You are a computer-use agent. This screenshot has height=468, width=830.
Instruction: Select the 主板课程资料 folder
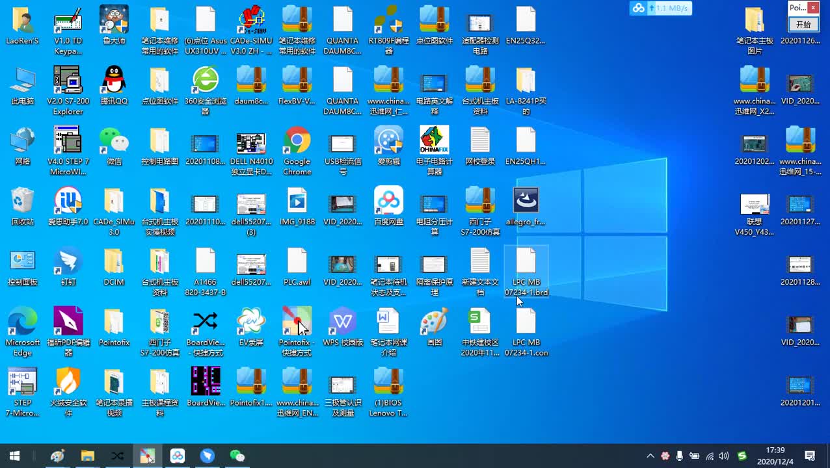pyautogui.click(x=160, y=393)
